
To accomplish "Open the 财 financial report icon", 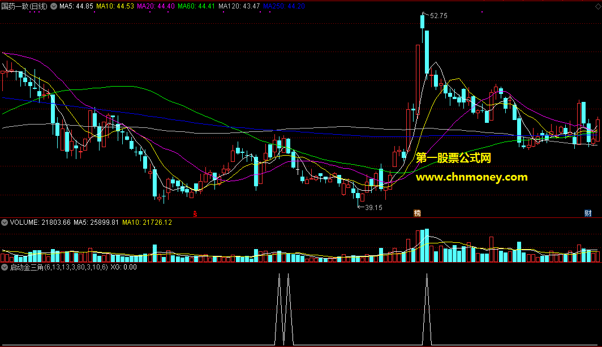I will click(588, 213).
